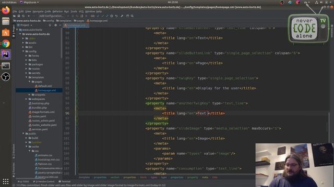The image size is (334, 187).
Task: Click the Search Everywhere magnifier icon
Action: click(132, 16)
